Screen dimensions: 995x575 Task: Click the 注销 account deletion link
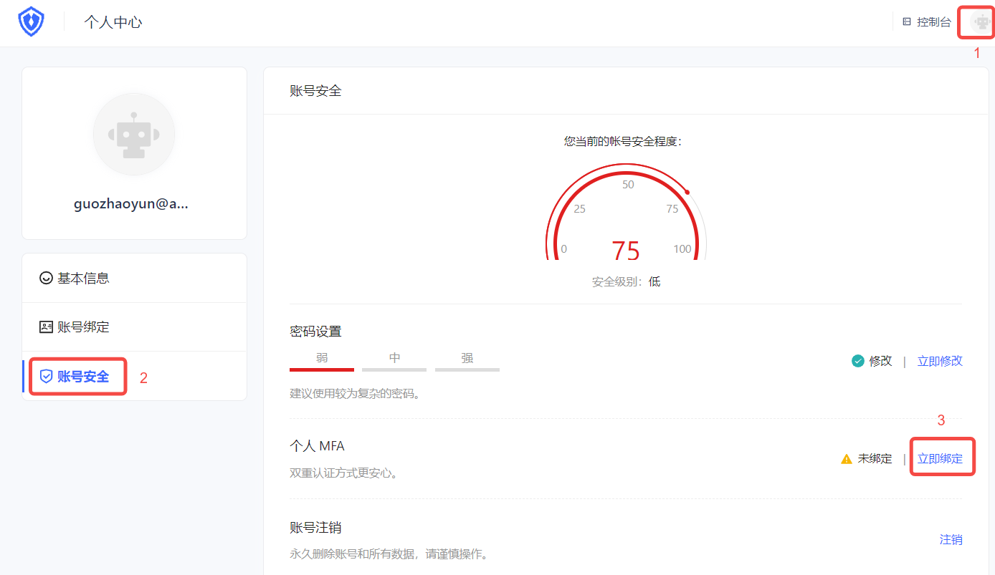tap(951, 540)
